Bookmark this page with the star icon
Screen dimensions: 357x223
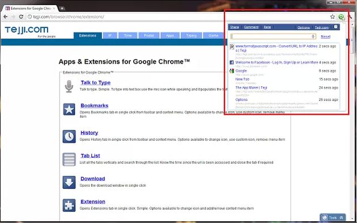click(333, 16)
